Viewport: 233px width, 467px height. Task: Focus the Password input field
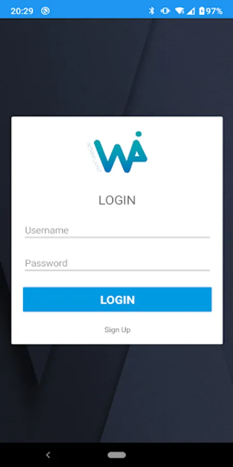tap(118, 264)
